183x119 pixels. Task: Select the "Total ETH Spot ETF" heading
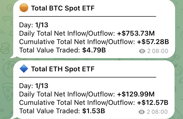point(62,69)
